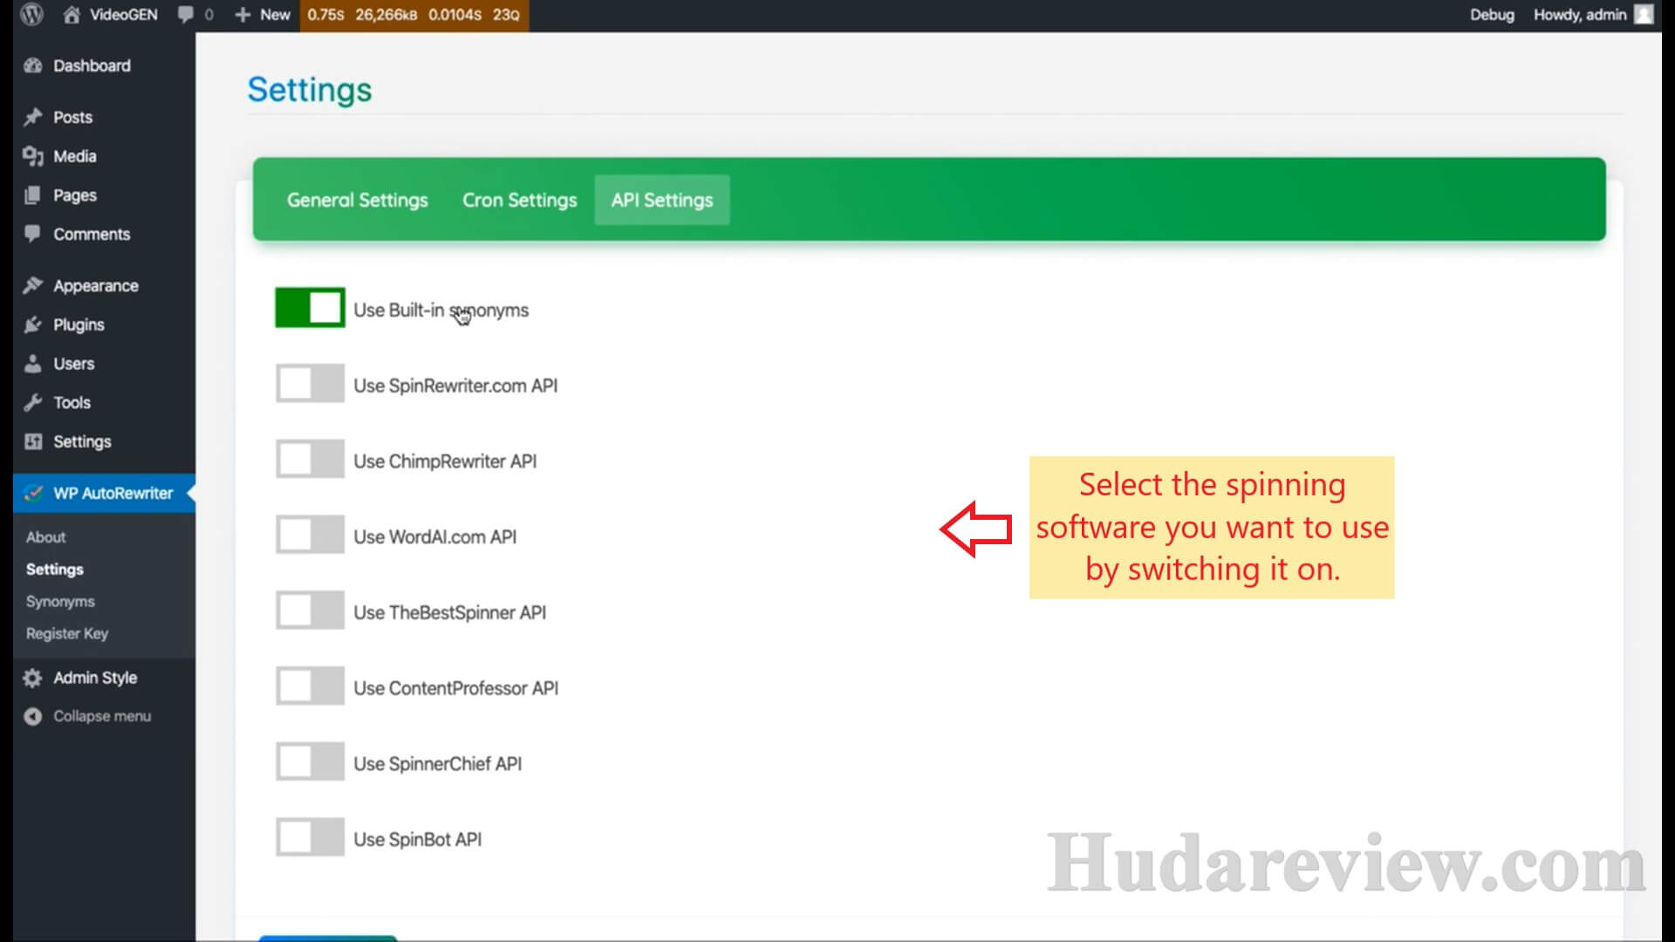The image size is (1675, 942).
Task: Open the VideoGEN site home icon
Action: pyautogui.click(x=72, y=15)
